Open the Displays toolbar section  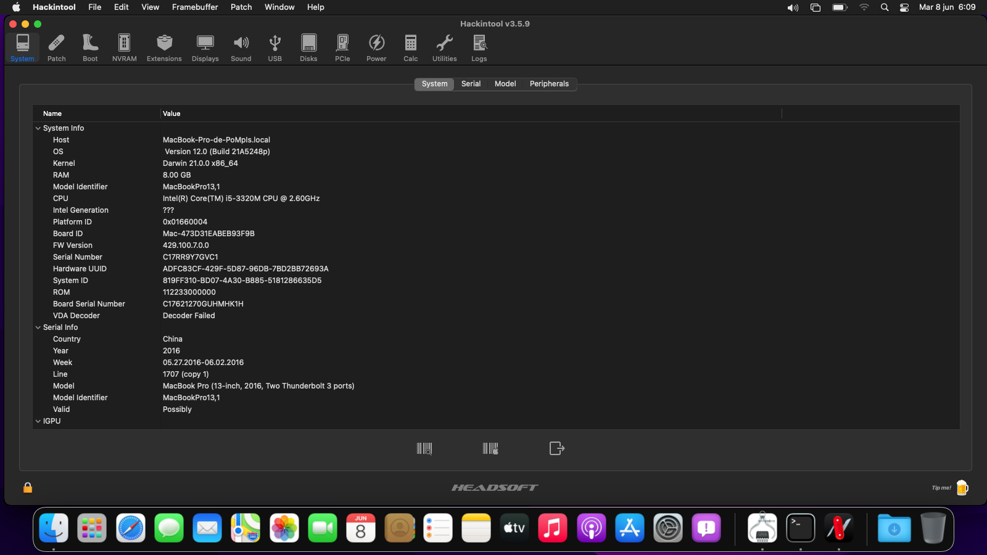(x=205, y=47)
